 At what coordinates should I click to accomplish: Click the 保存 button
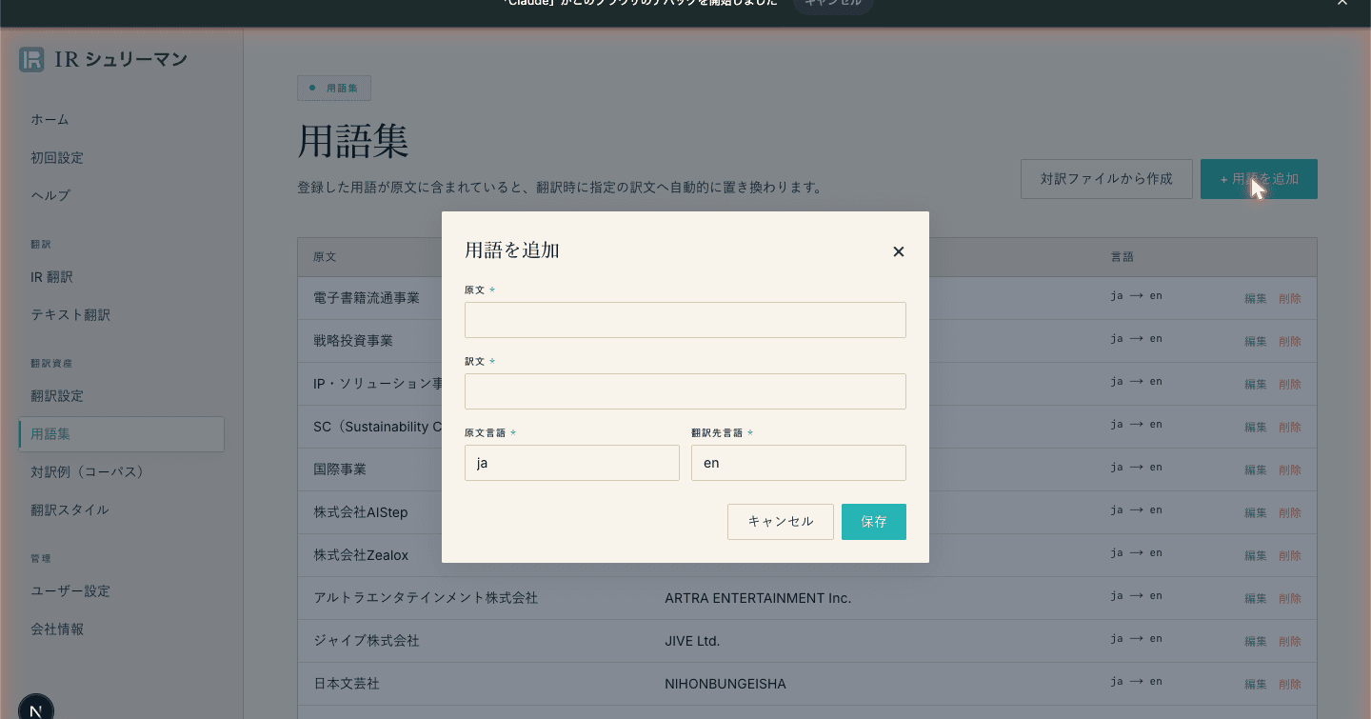(x=874, y=522)
